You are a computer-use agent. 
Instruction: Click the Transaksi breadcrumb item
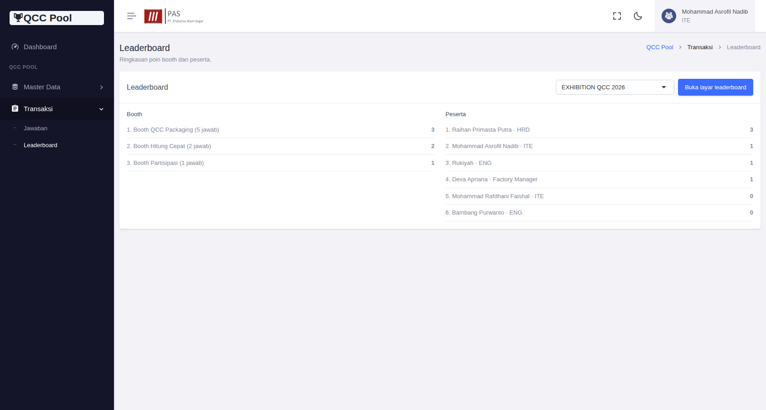[700, 47]
